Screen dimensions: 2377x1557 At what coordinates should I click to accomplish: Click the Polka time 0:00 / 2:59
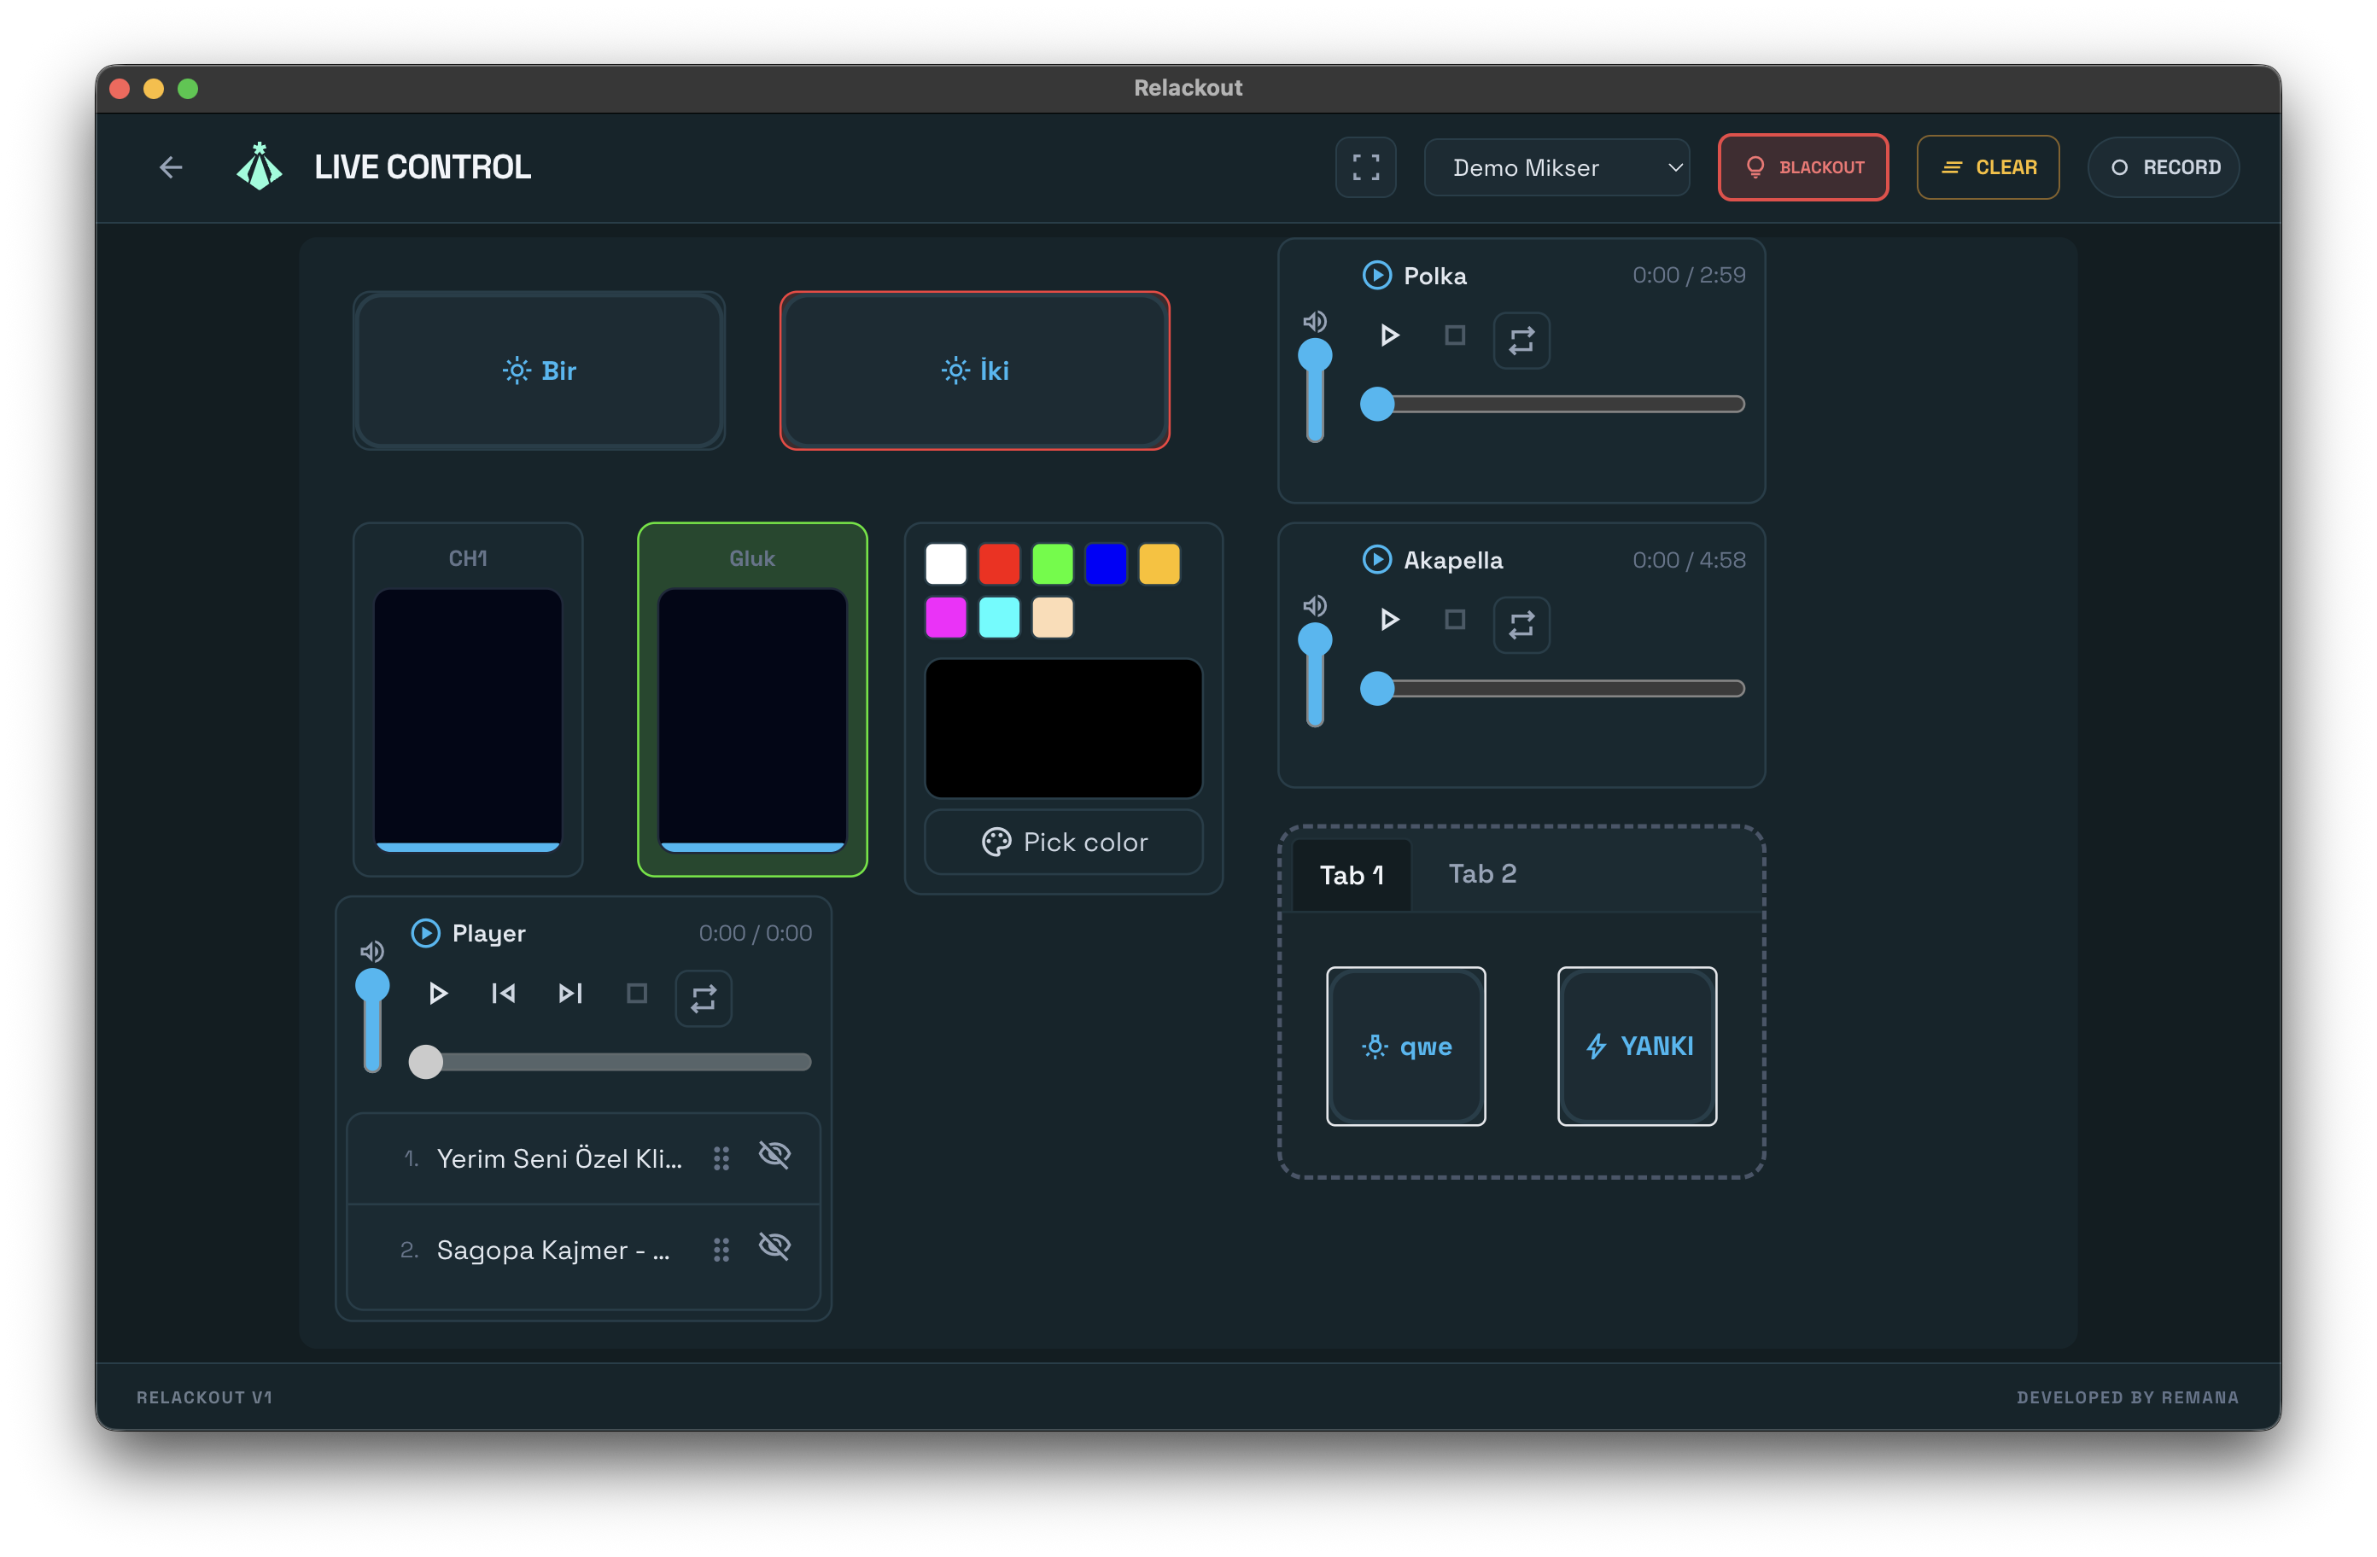click(1689, 275)
